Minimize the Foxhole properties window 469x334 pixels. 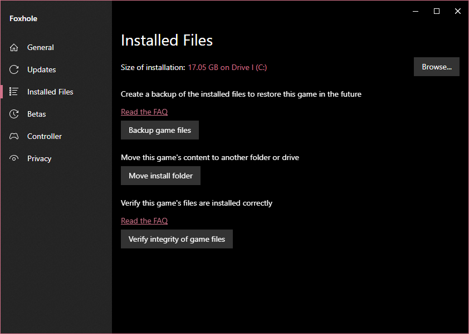point(416,11)
